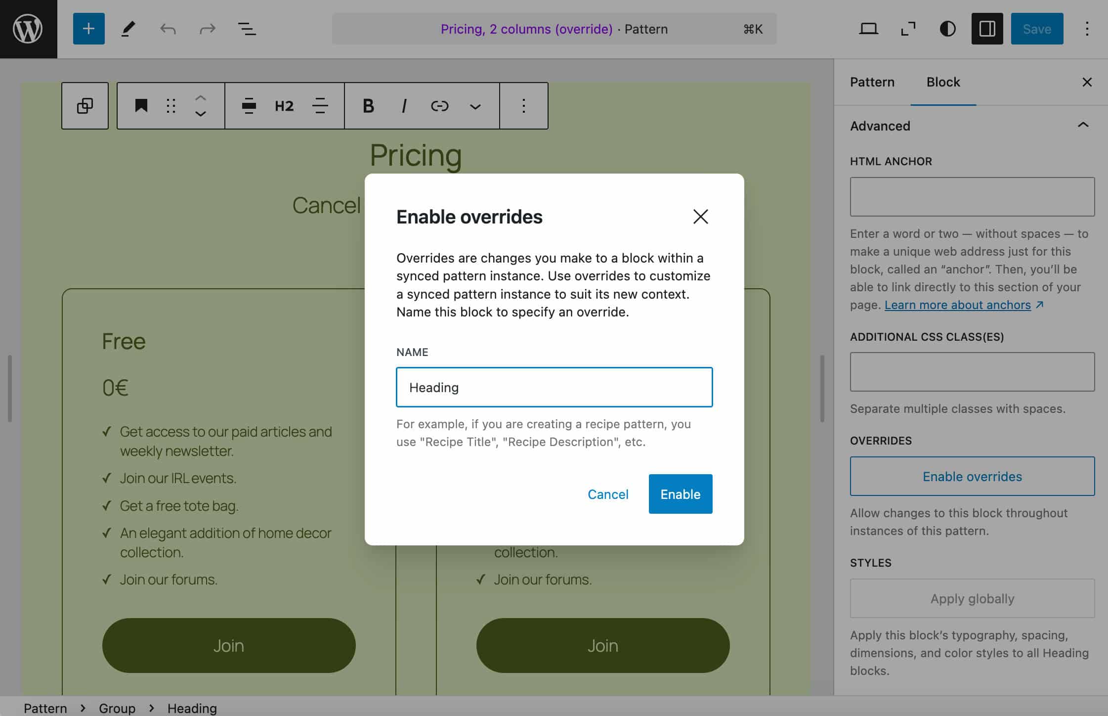Open the H2 heading level dropdown
Screen dimensions: 1108x716
click(x=284, y=106)
